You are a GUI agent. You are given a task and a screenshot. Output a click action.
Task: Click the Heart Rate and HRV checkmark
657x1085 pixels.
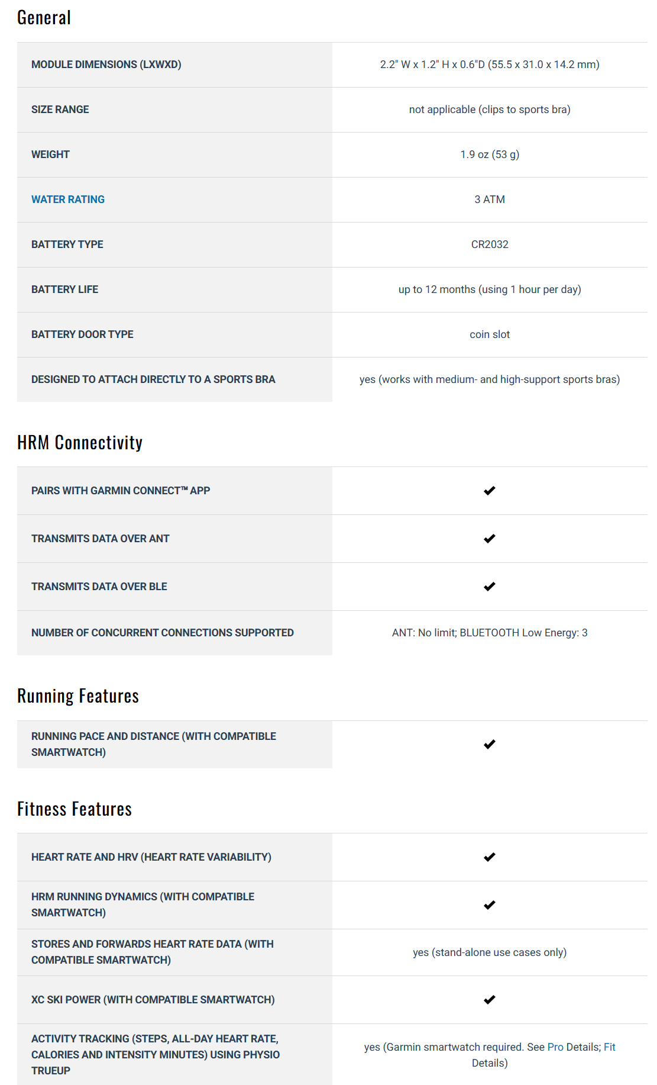[x=489, y=857]
